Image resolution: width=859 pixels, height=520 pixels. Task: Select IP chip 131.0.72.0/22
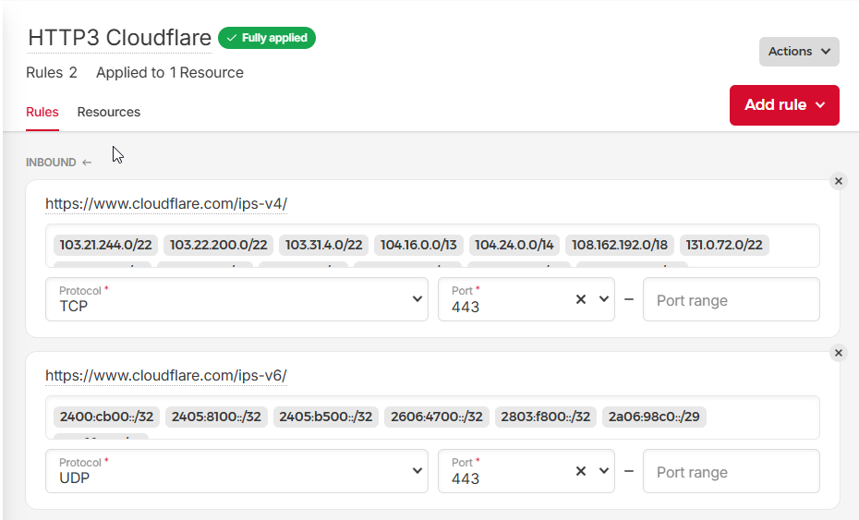point(724,245)
